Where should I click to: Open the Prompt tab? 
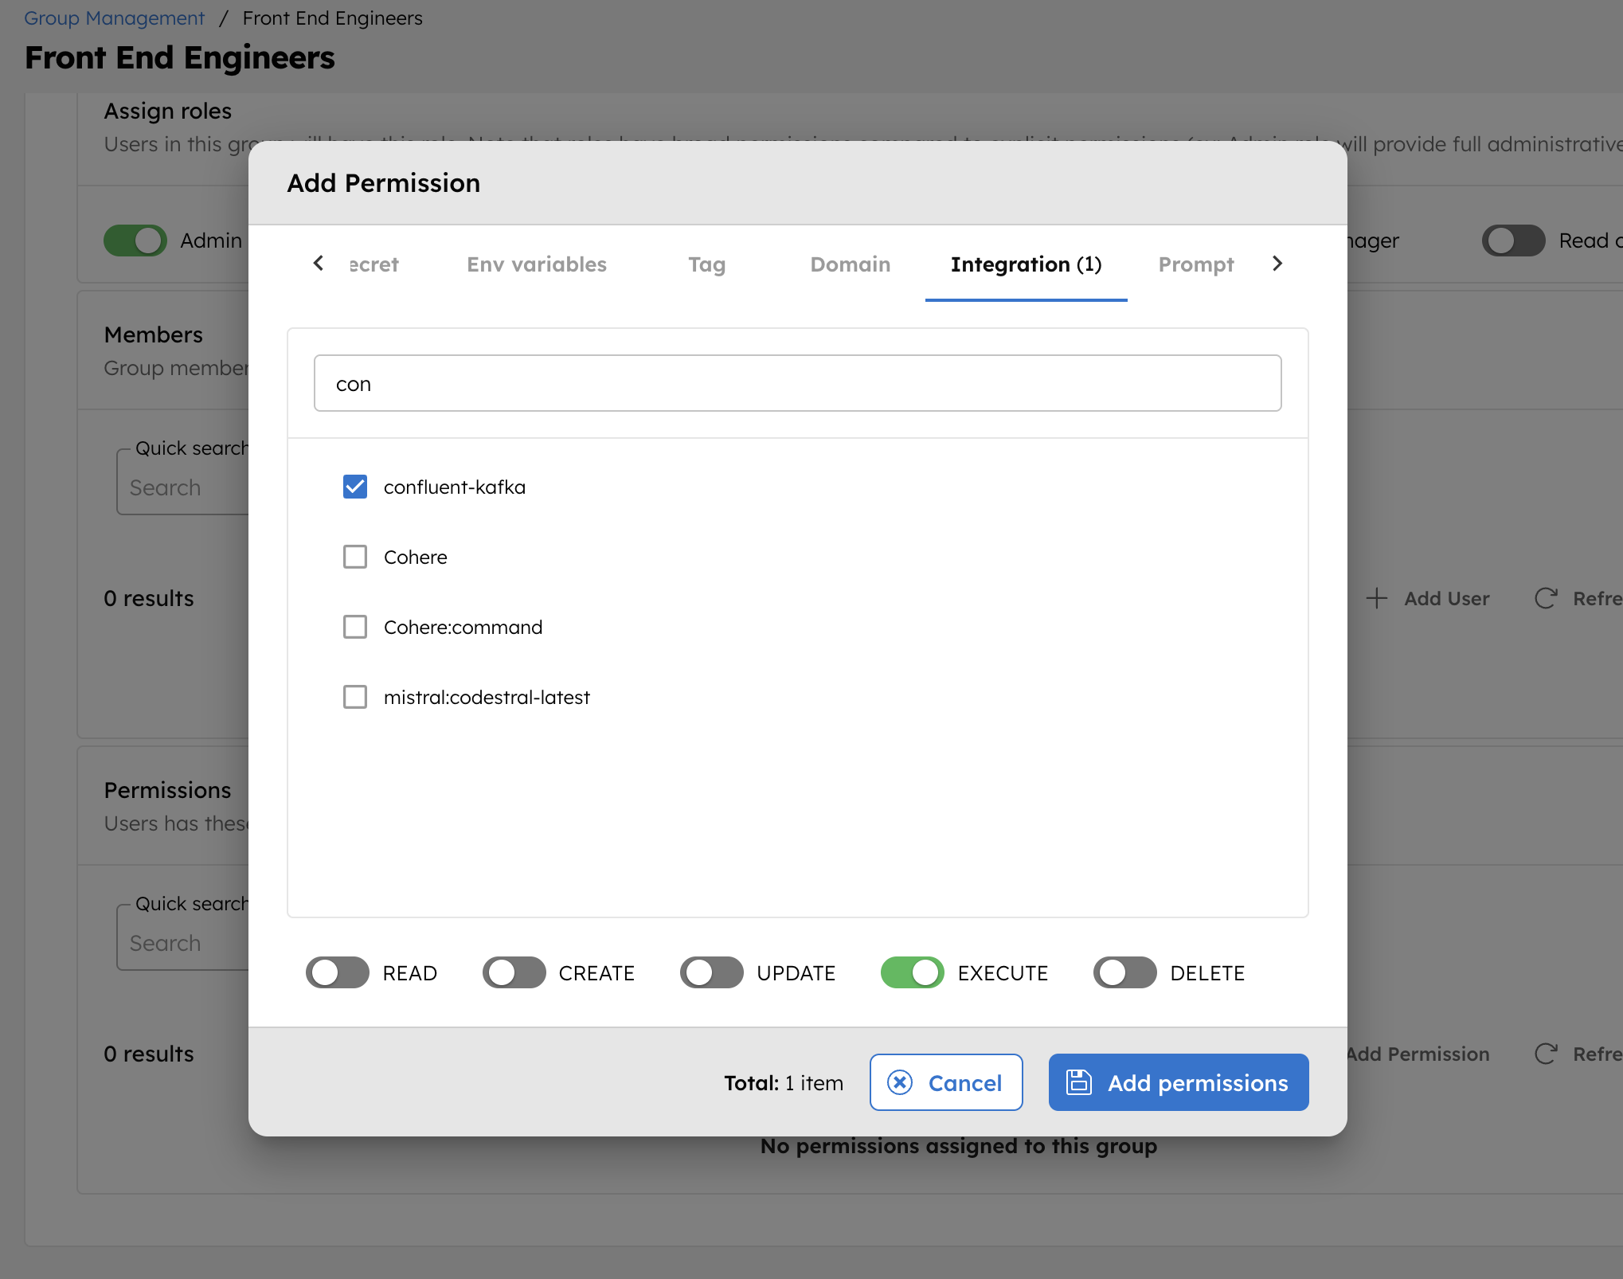coord(1196,264)
